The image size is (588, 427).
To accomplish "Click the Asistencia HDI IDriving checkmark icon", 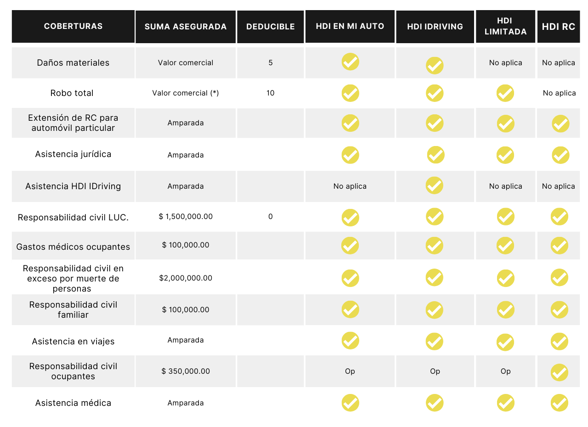I will click(x=435, y=185).
